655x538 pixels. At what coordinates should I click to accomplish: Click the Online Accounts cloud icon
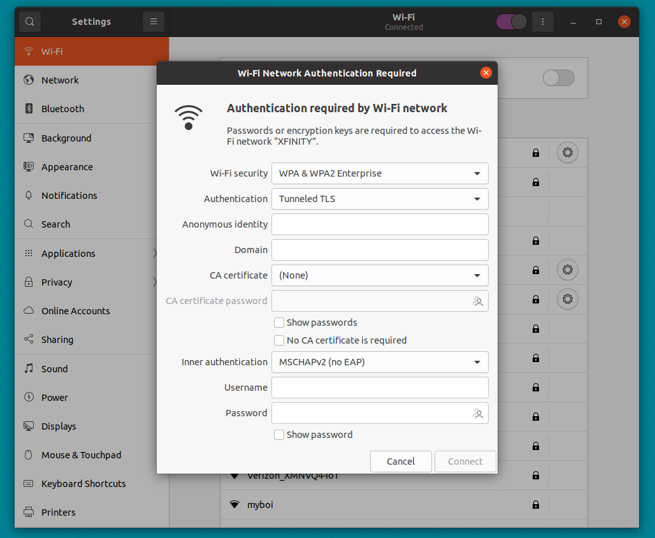coord(29,310)
